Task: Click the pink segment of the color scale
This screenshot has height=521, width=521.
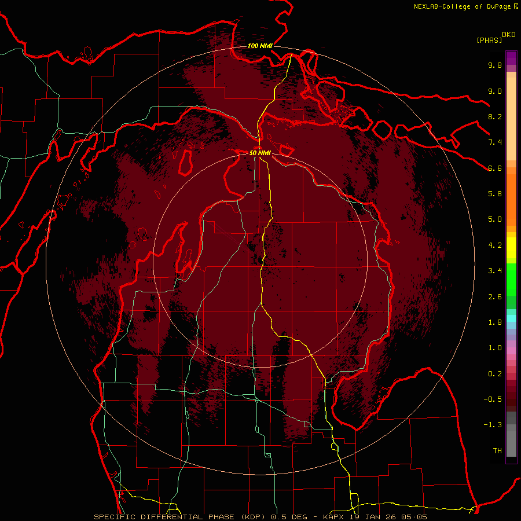Action: click(511, 351)
